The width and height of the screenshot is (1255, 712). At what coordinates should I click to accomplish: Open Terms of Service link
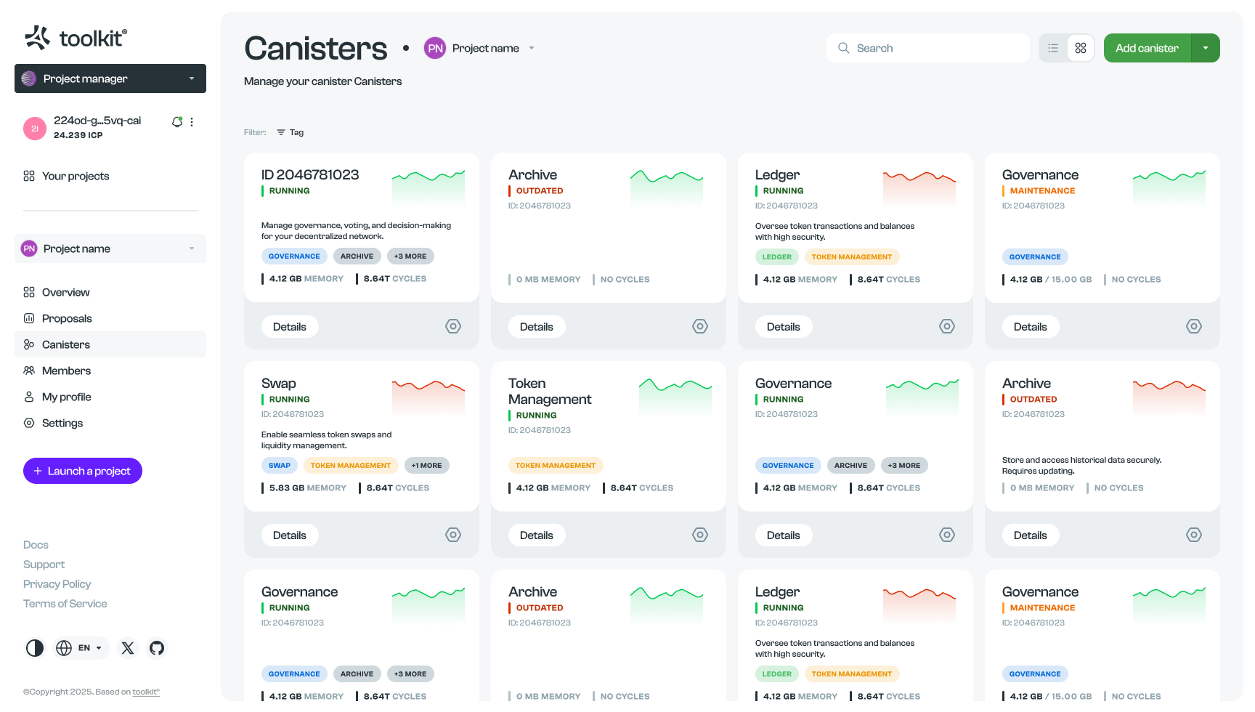coord(65,604)
